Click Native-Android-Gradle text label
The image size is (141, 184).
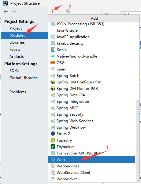pyautogui.click(x=77, y=56)
